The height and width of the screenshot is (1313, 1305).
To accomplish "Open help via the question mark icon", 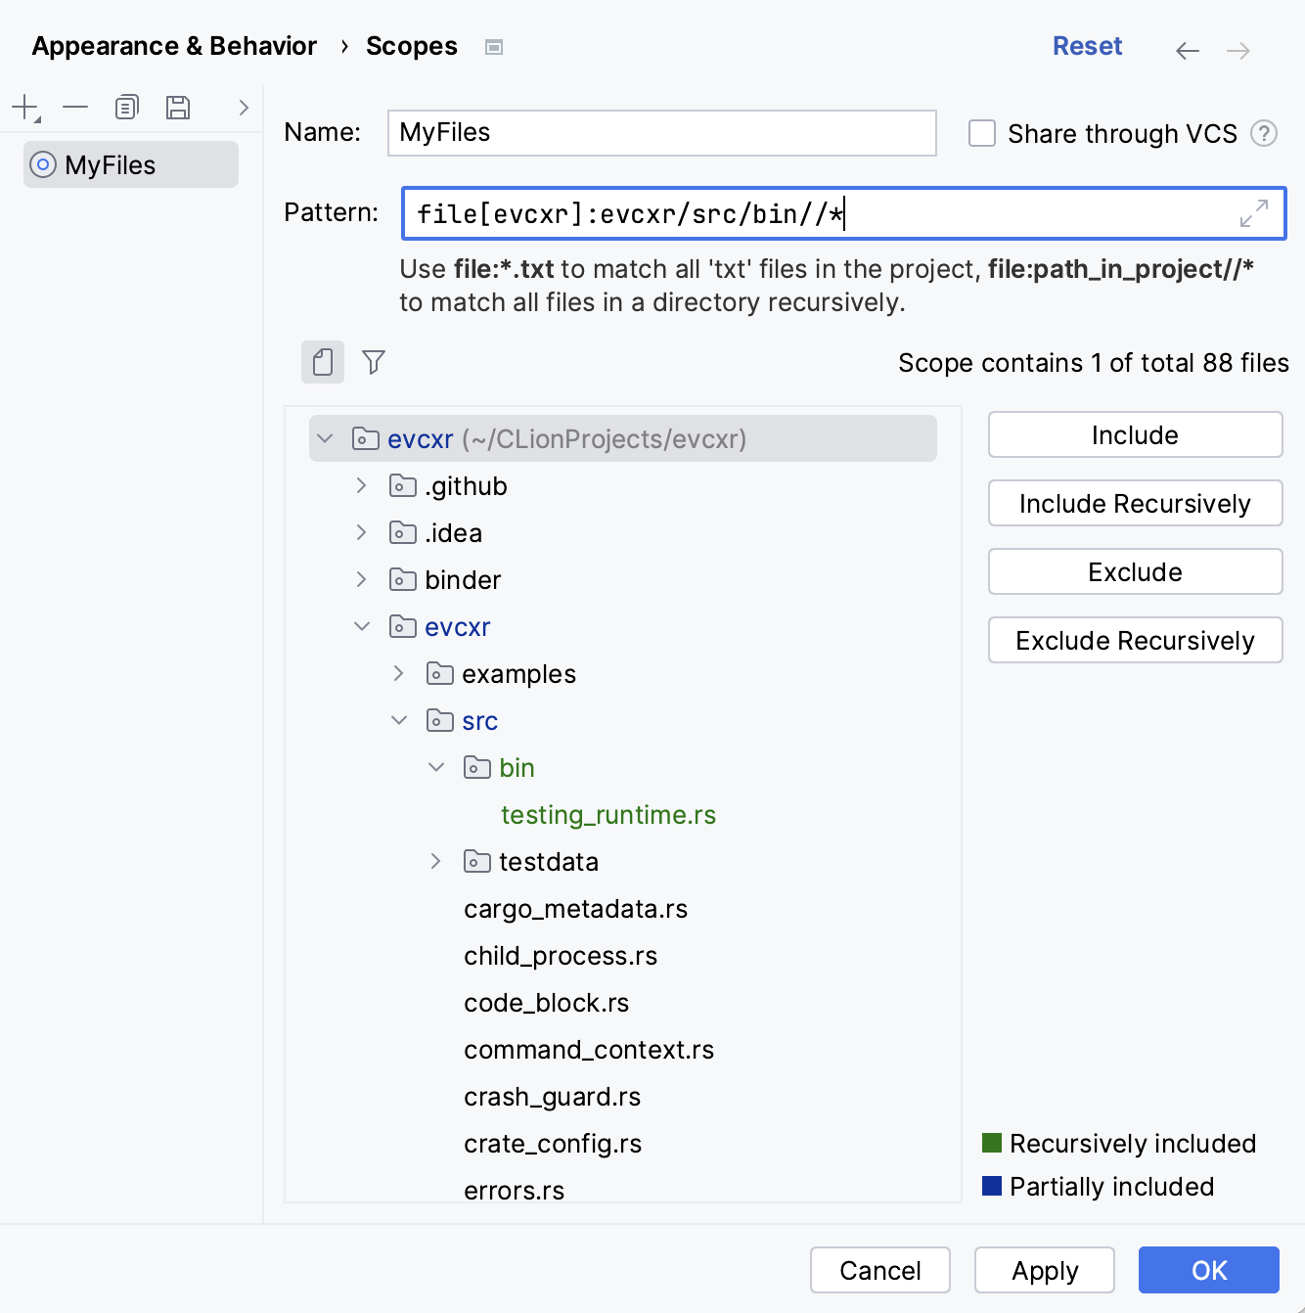I will click(x=1265, y=134).
